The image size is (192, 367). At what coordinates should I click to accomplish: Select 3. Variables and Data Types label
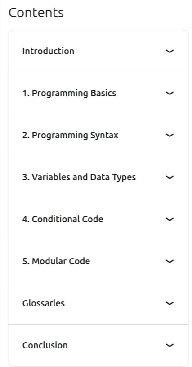pos(79,177)
